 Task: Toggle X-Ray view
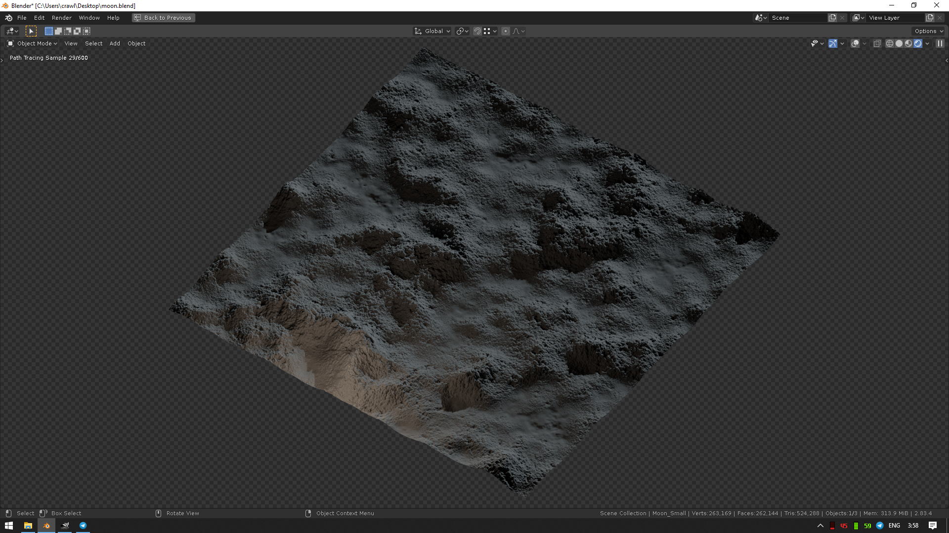(x=877, y=43)
